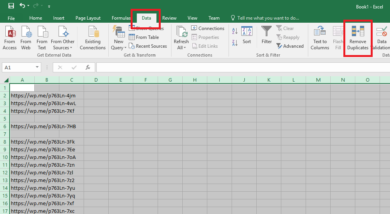Import data From Access
Viewport: 390px width, 214px height.
[10, 38]
